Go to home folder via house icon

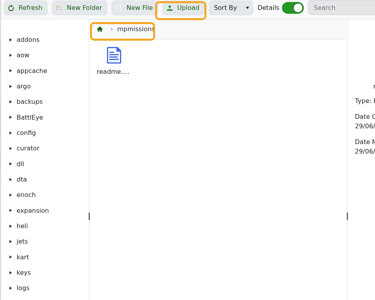[100, 29]
